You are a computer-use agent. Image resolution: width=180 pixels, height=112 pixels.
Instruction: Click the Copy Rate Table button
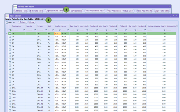[x=162, y=11]
